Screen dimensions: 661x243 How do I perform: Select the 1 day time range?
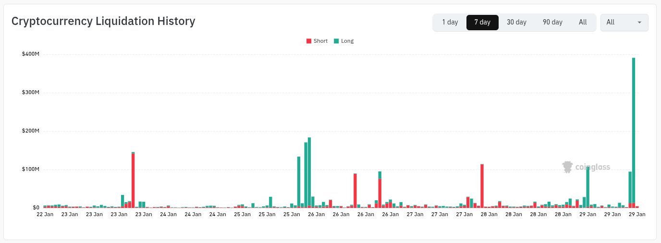[x=450, y=22]
